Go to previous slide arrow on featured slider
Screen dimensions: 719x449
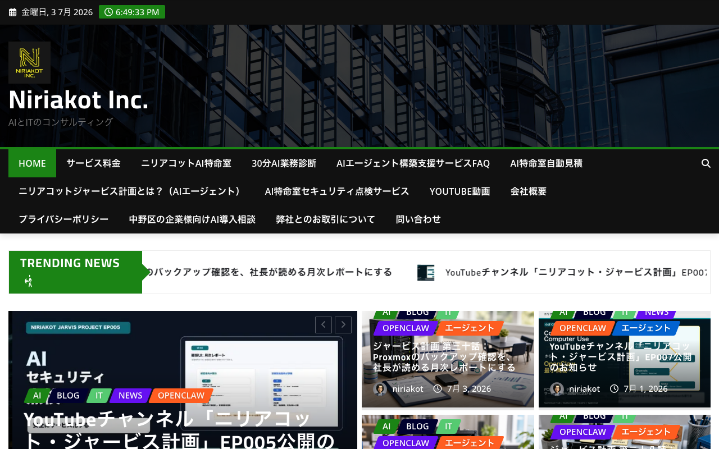click(x=324, y=325)
